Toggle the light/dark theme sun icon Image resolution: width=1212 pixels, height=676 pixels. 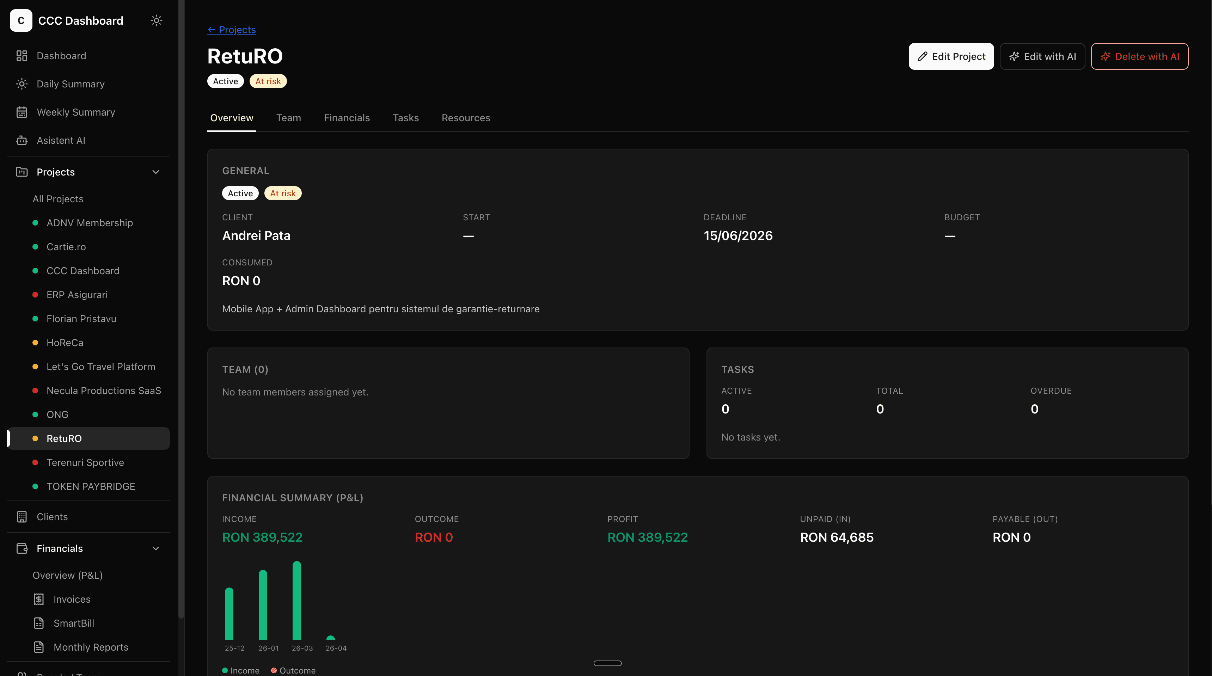(156, 20)
